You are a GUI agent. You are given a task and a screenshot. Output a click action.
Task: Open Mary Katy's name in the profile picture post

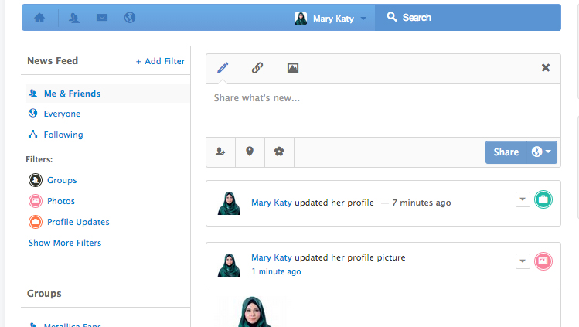click(x=271, y=257)
